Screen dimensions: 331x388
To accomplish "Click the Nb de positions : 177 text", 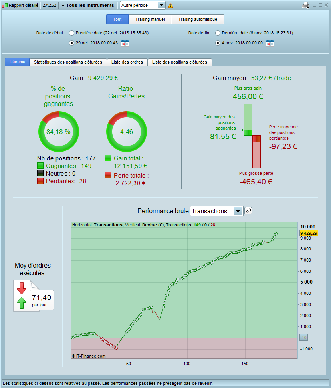I will click(x=66, y=158).
